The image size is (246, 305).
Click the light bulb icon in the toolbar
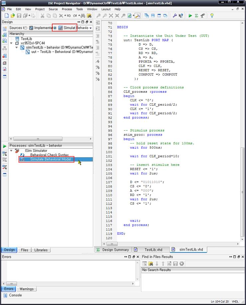point(212,16)
